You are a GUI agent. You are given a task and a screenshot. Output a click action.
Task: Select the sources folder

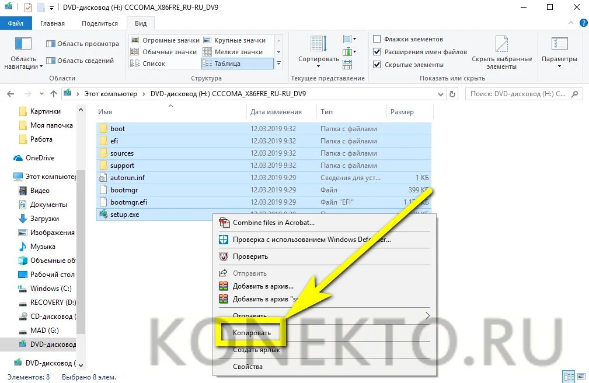[x=264, y=153]
